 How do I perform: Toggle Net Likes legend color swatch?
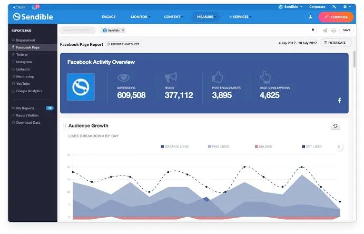coord(304,147)
